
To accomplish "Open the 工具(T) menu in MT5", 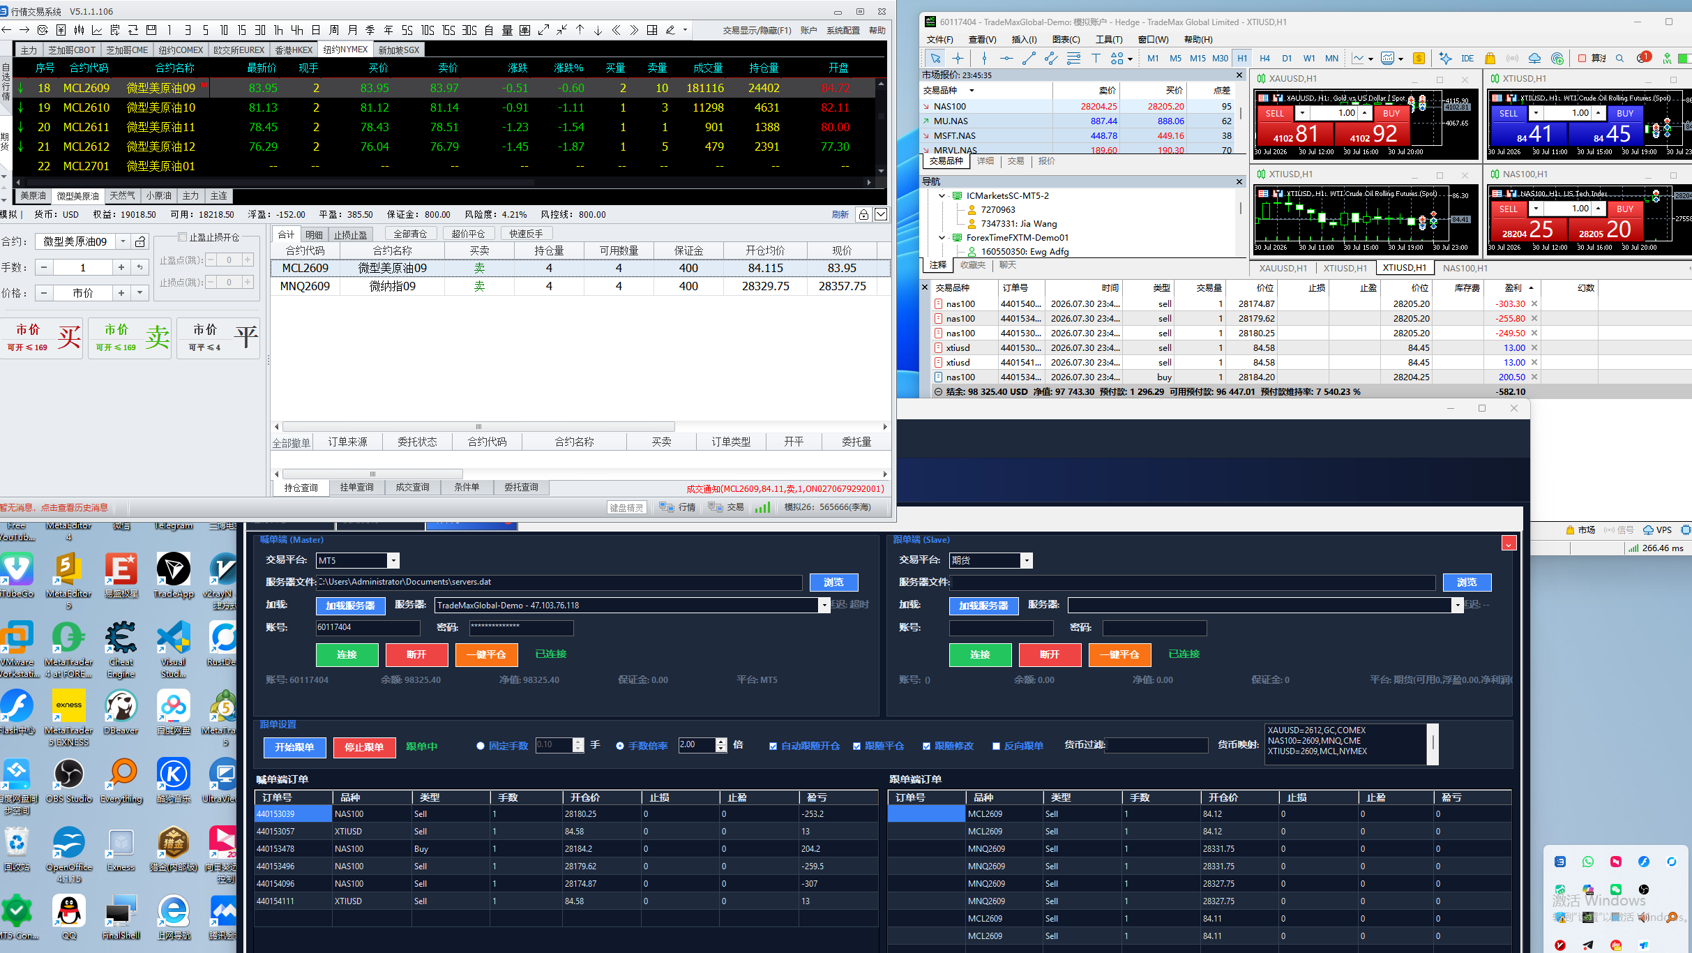I will coord(1109,40).
